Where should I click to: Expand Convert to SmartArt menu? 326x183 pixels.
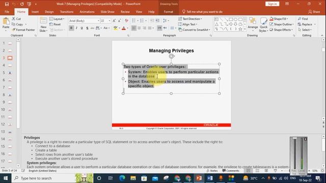click(194, 30)
